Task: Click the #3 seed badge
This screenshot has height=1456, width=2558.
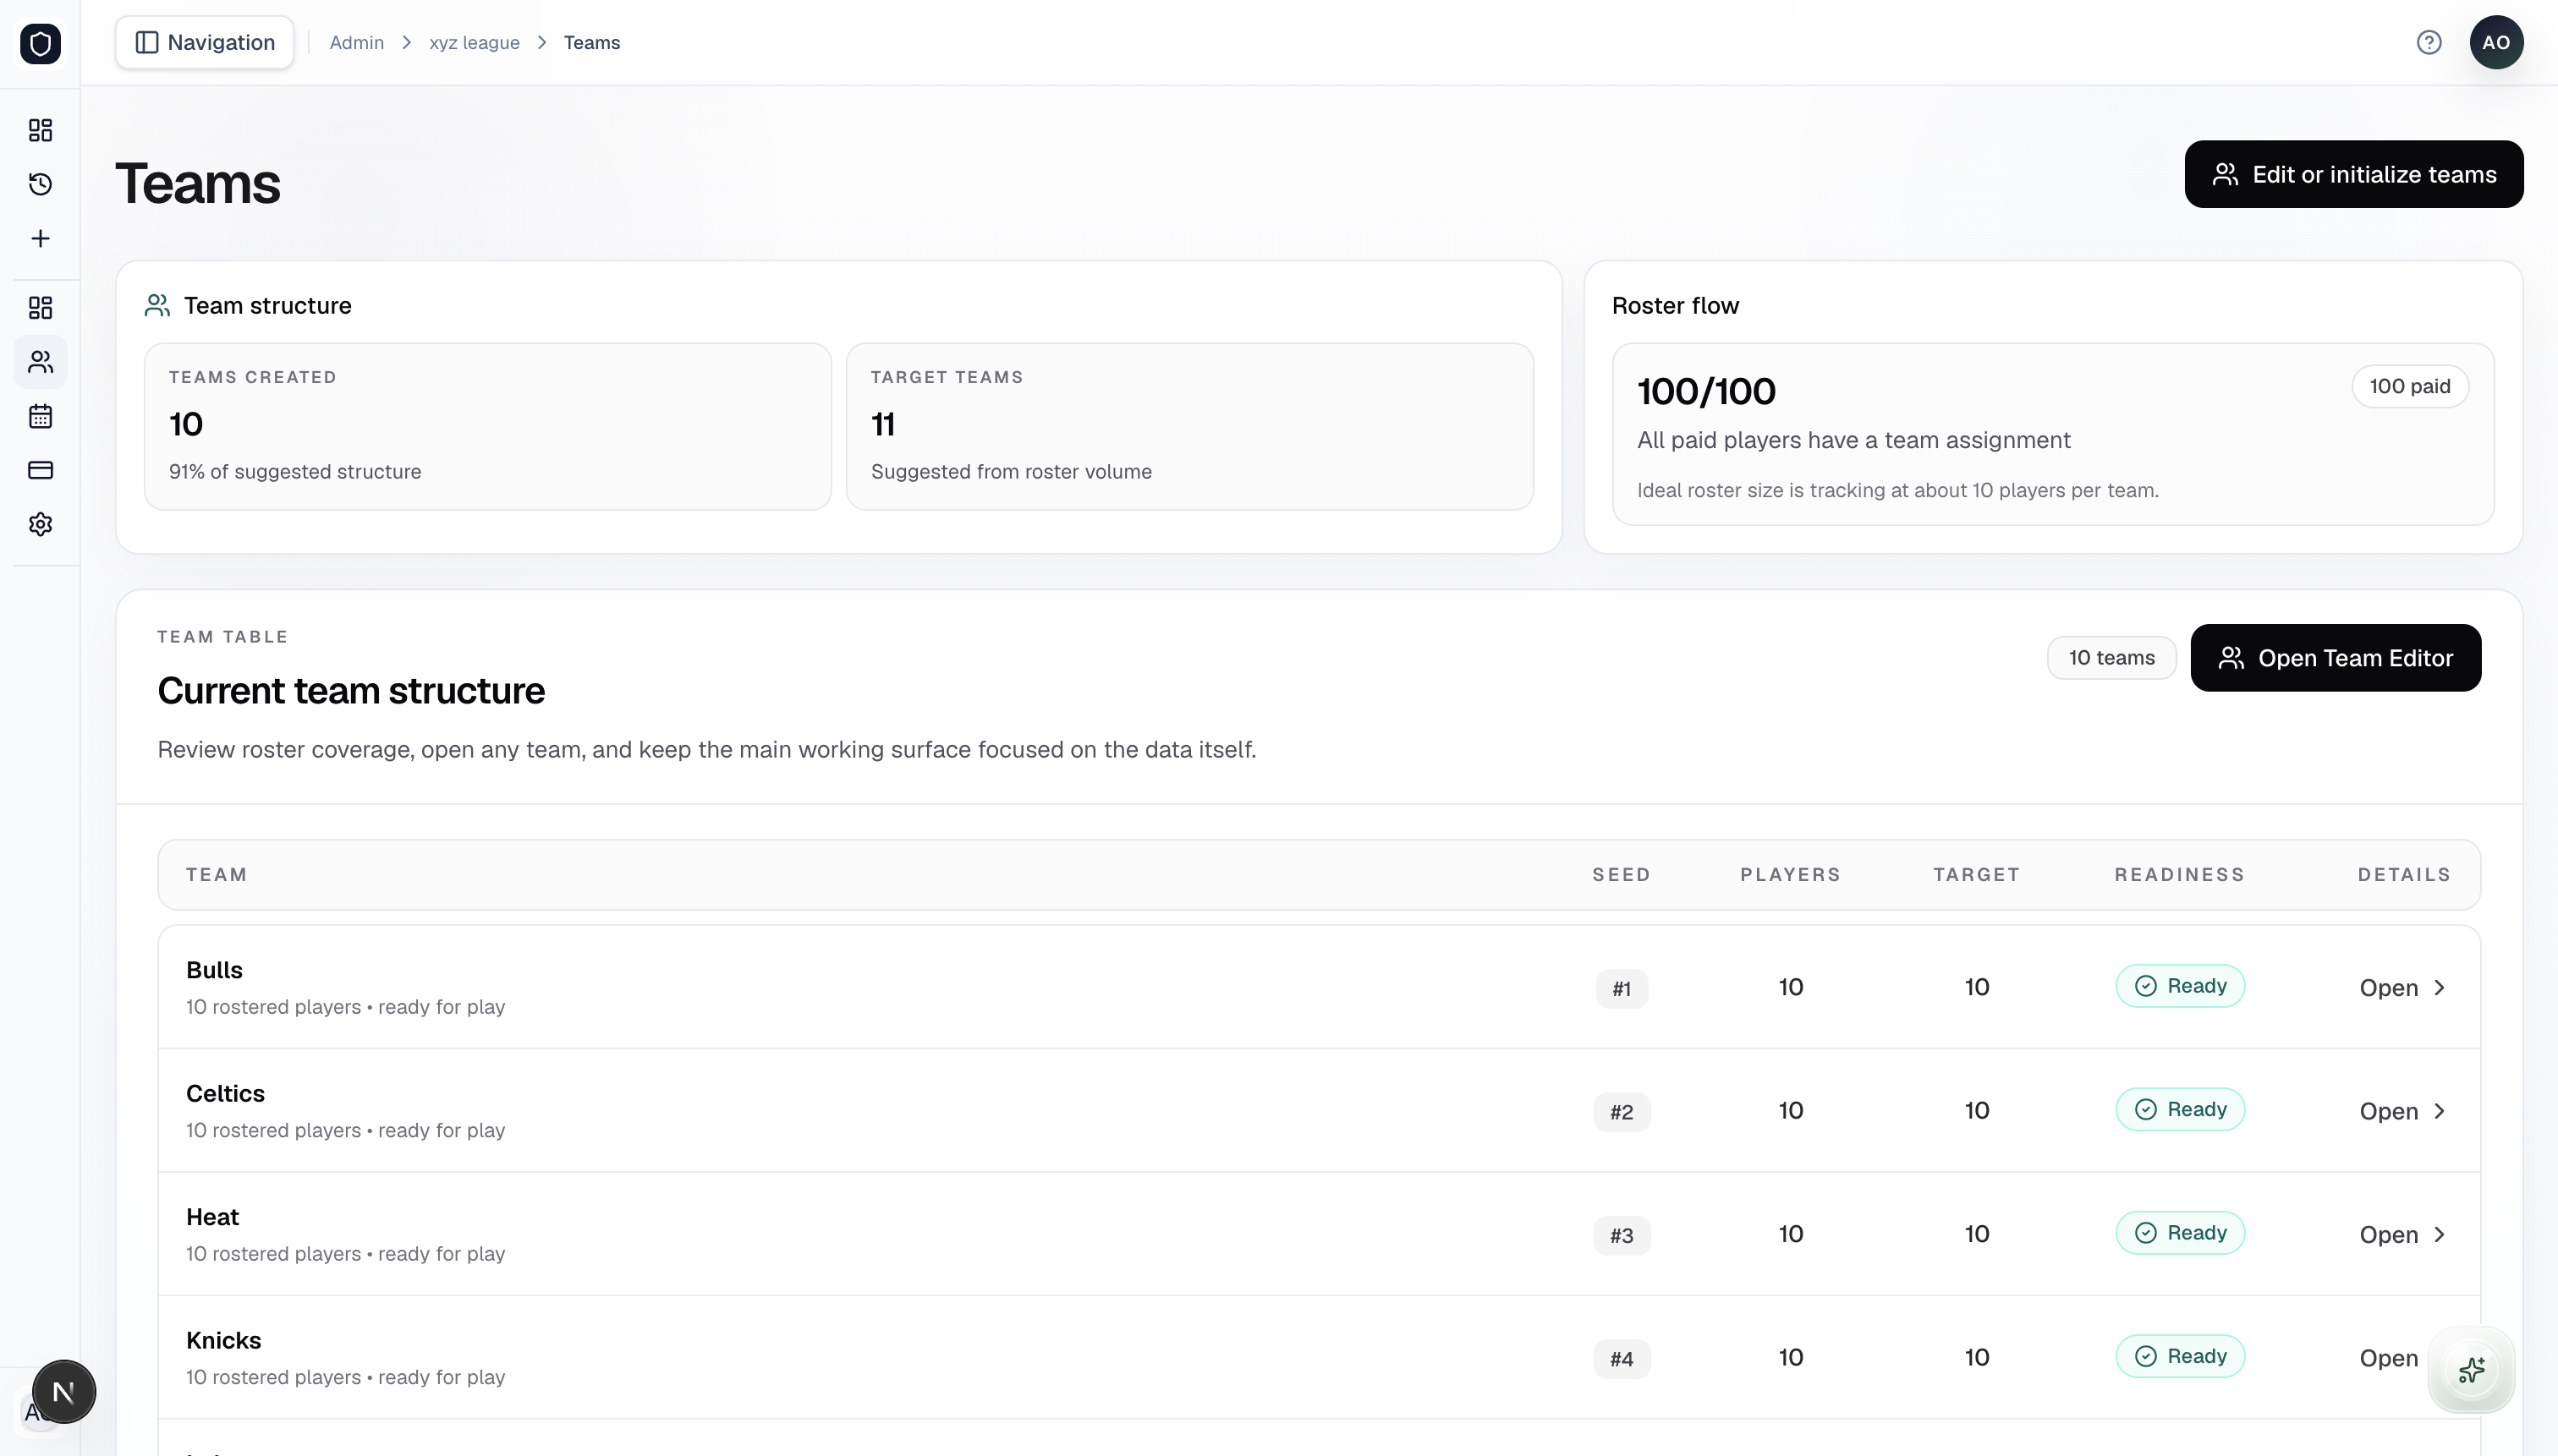Action: coord(1622,1236)
